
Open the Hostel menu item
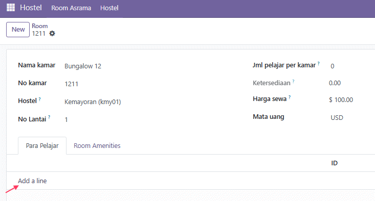[109, 8]
